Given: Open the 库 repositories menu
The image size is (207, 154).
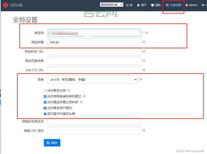Looking at the screenshot, I should pyautogui.click(x=129, y=5).
